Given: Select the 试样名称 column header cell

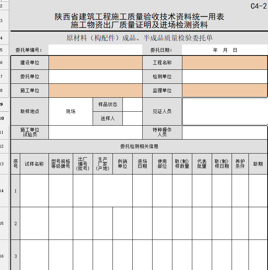Looking at the screenshot, I should click(34, 164).
